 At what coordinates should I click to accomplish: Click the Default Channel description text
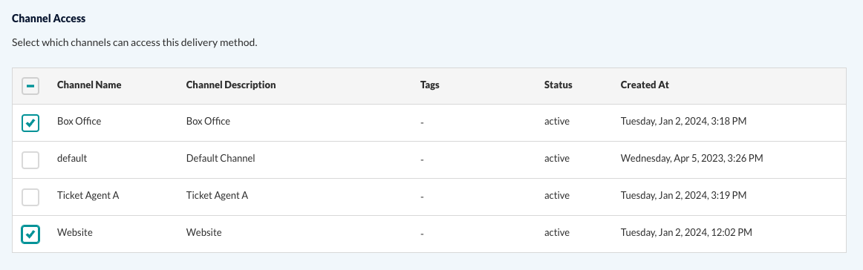(x=221, y=159)
